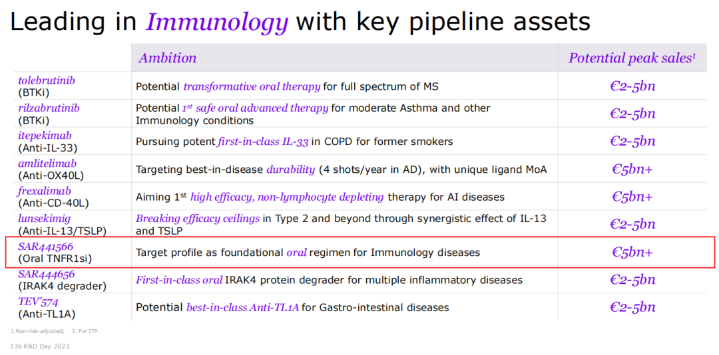Select the SAR444656 asset name
Screen dimensions: 719x355
46,274
